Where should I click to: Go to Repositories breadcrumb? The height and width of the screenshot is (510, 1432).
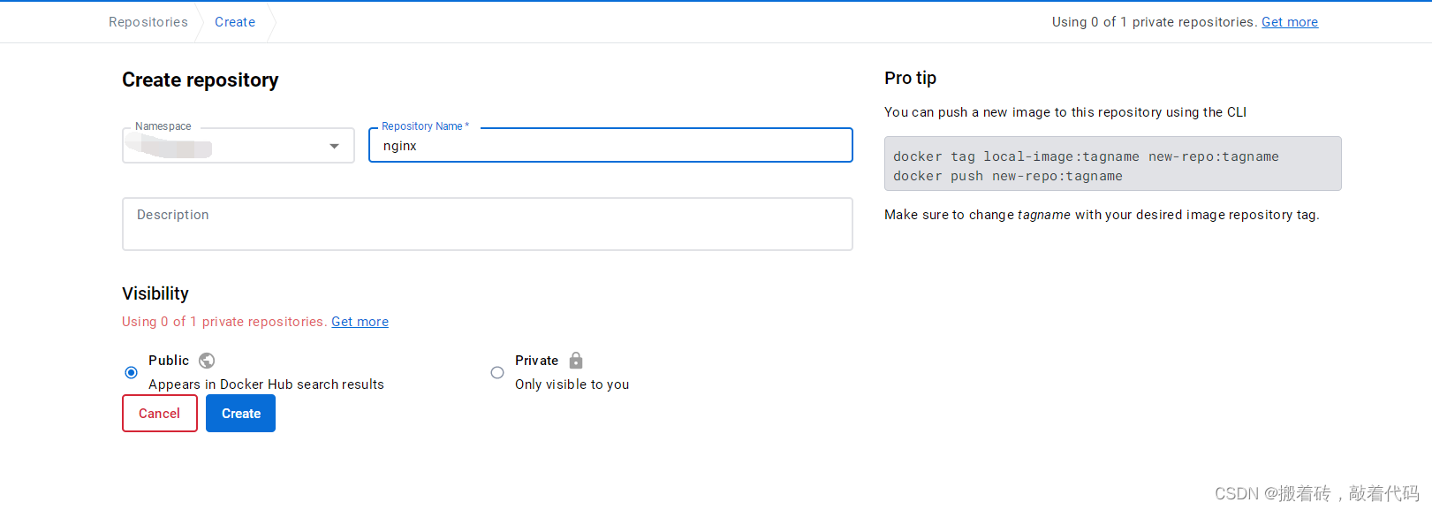pos(148,22)
